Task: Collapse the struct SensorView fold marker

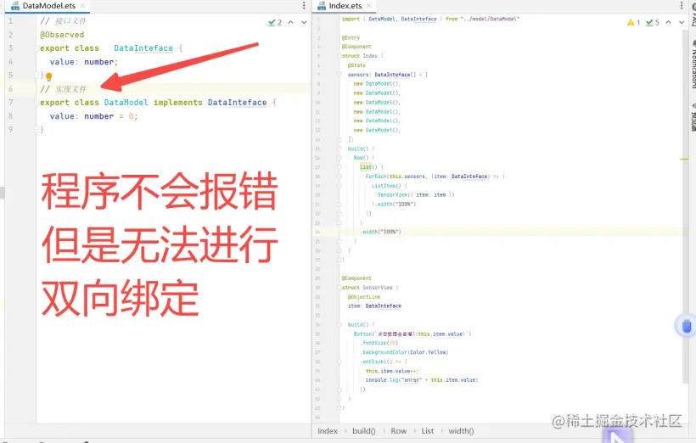Action: coord(340,288)
